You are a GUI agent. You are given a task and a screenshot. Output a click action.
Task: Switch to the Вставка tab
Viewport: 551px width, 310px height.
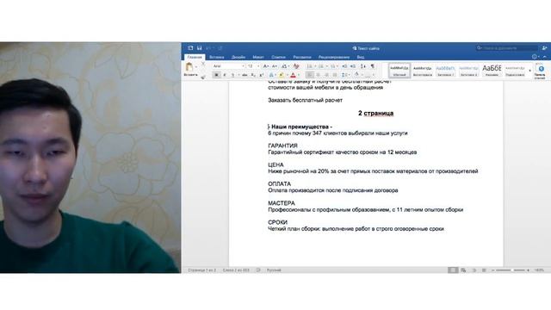[216, 57]
